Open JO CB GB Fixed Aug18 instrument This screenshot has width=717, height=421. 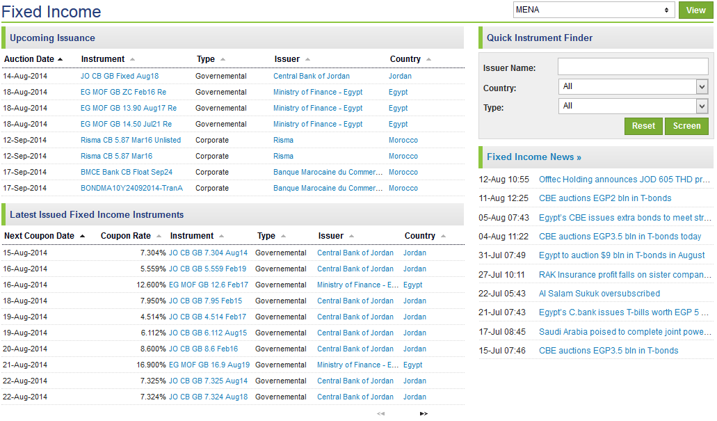(120, 76)
